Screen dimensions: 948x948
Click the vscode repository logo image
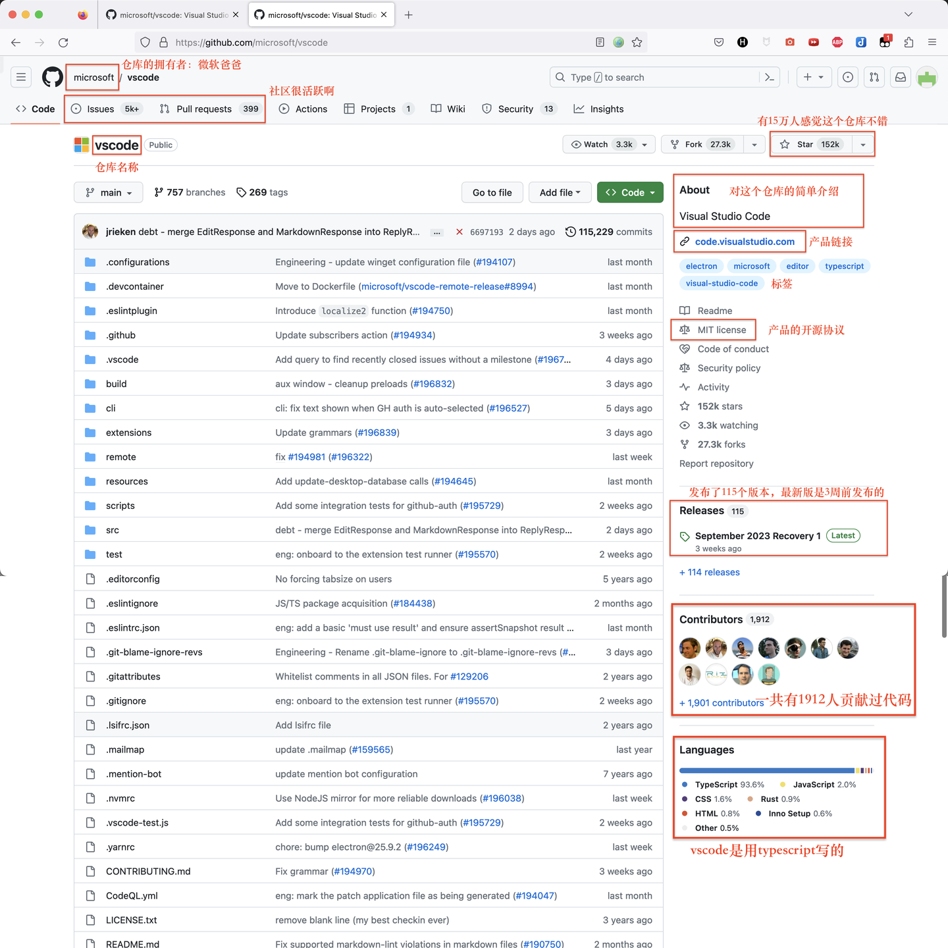[x=82, y=145]
